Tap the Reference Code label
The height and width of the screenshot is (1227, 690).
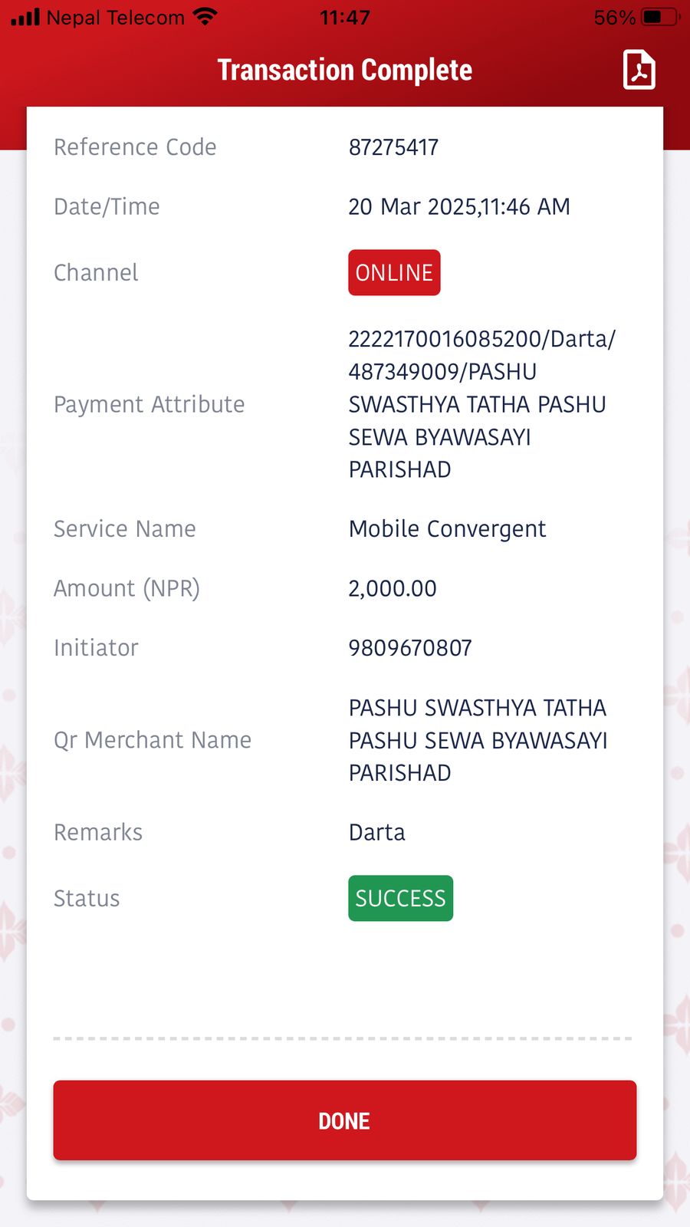[135, 147]
